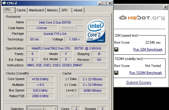This screenshot has width=169, height=110.
Task: Click the Ext. Model value F
Action: [x=66, y=60]
